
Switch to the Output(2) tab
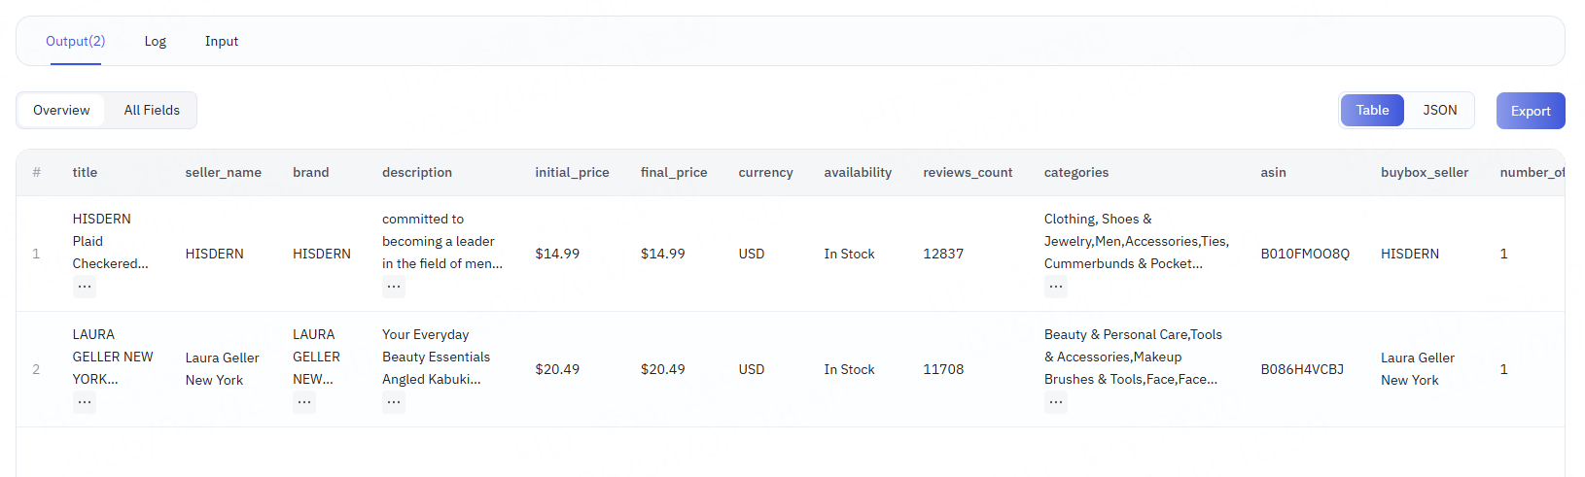76,41
